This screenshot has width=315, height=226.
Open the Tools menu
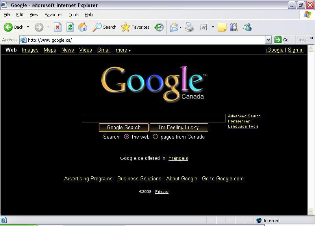74,15
